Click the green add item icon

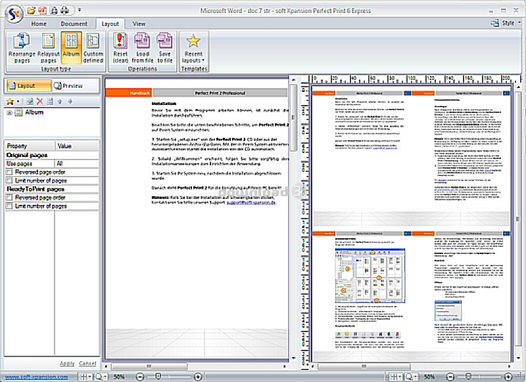click(x=30, y=102)
